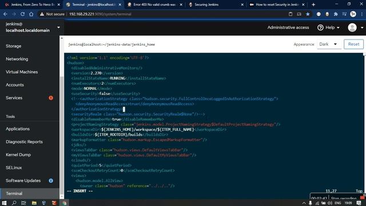Click the Help question mark icon
This screenshot has height=206, width=366.
point(320,27)
